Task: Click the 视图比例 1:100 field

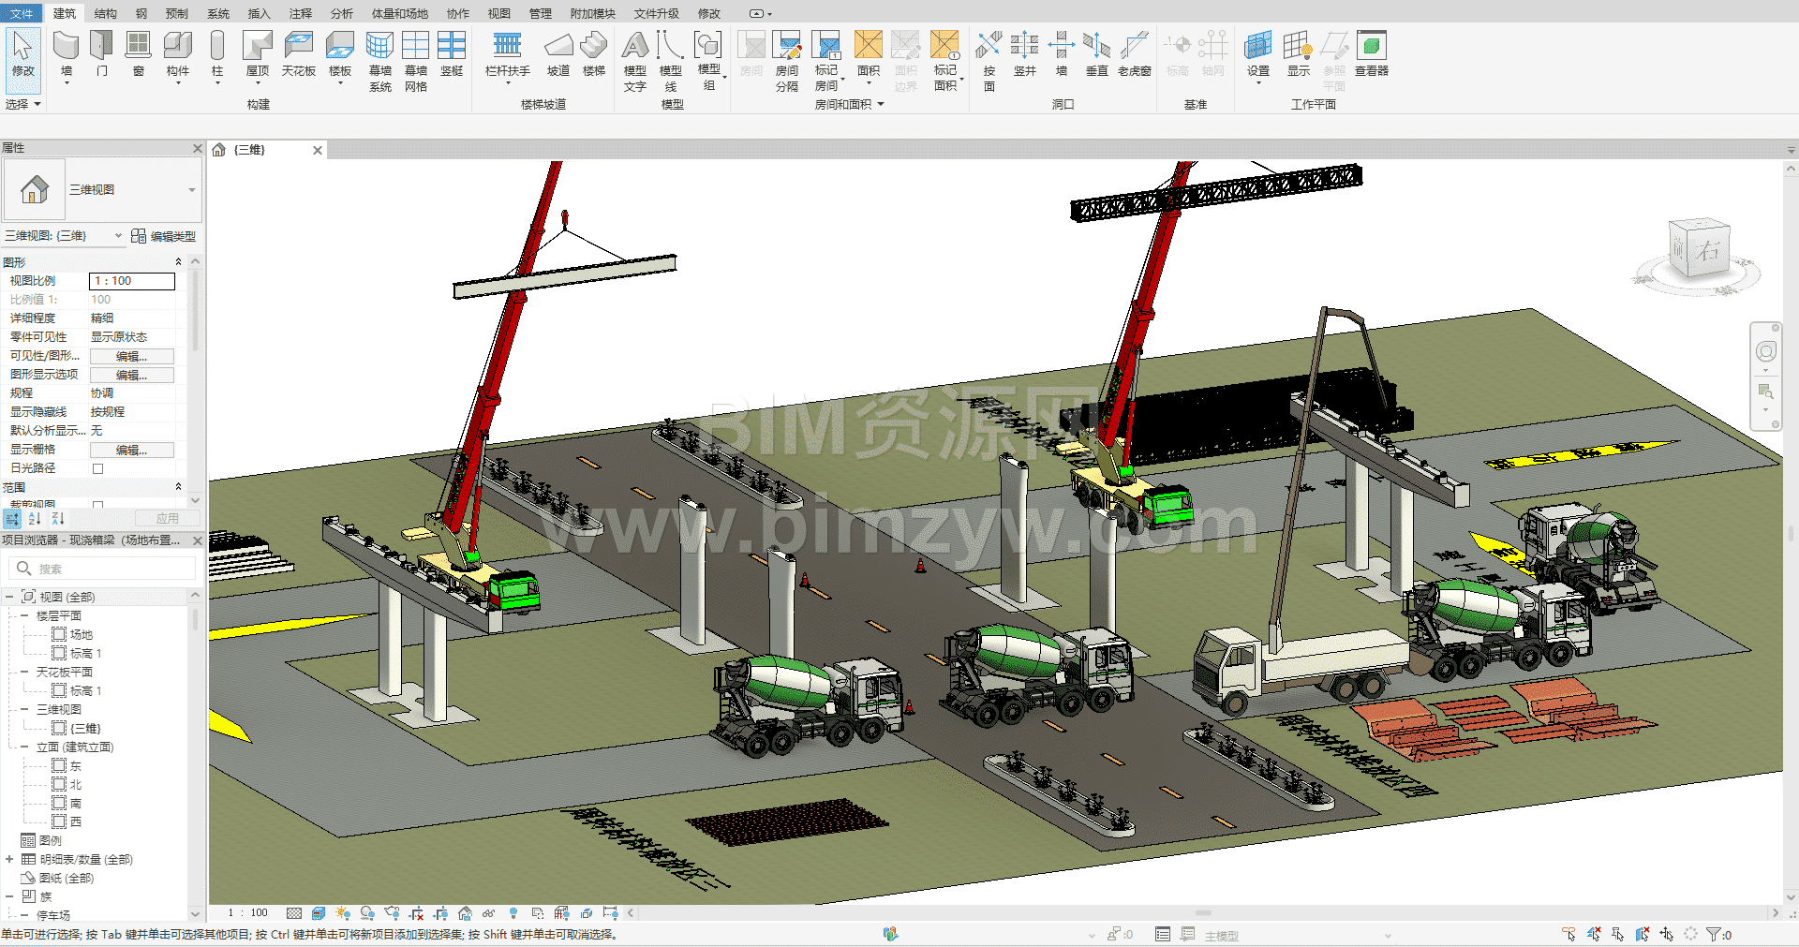Action: pyautogui.click(x=132, y=281)
